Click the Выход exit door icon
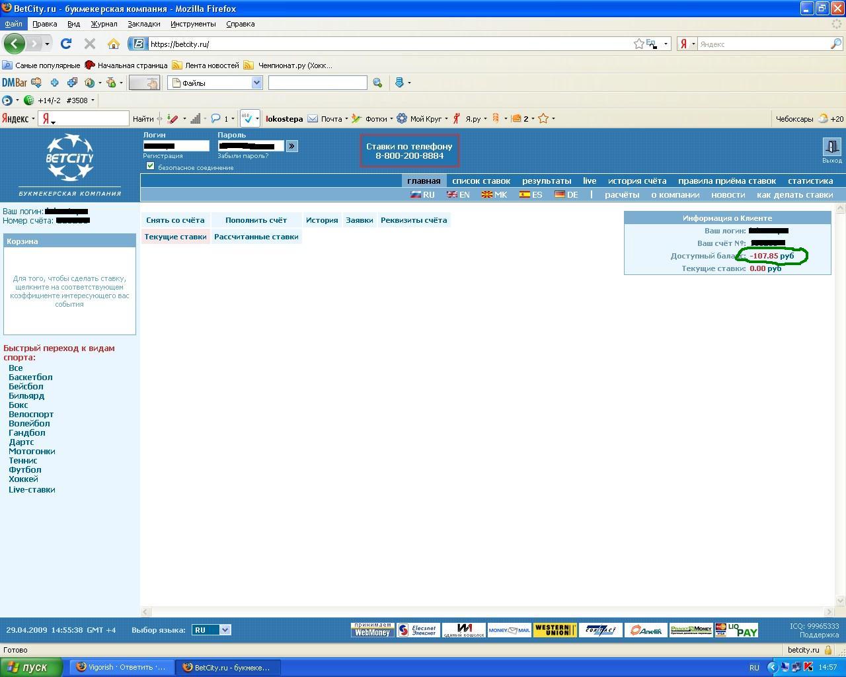Screen dimensions: 846x677 [831, 147]
